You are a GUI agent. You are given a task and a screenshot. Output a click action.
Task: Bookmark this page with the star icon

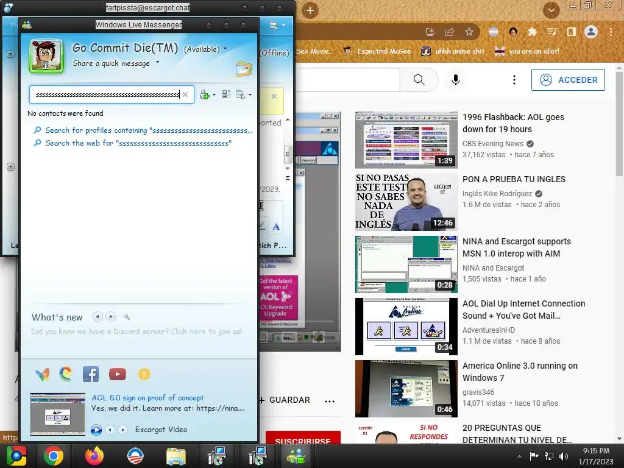click(469, 32)
